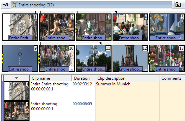The width and height of the screenshot is (185, 121).
Task: Sort by the Clip name column header
Action: coord(51,78)
